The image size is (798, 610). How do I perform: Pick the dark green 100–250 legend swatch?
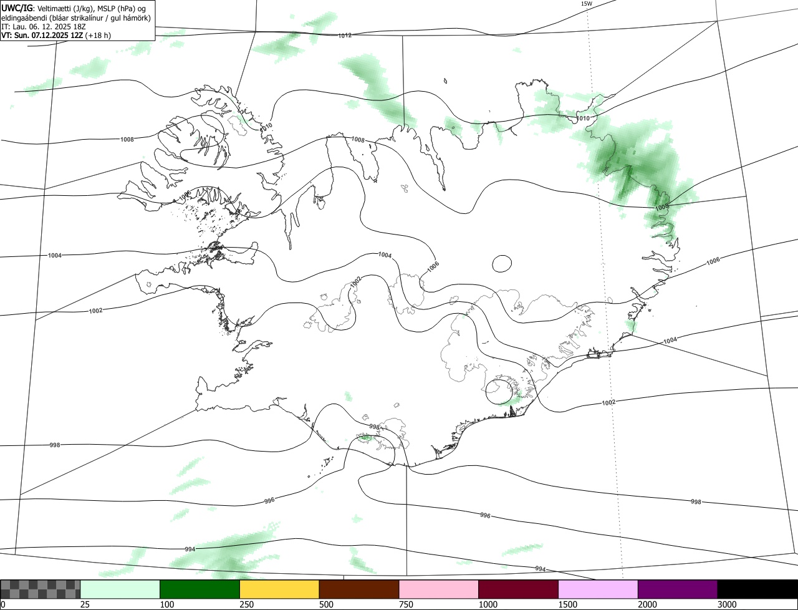click(x=200, y=589)
